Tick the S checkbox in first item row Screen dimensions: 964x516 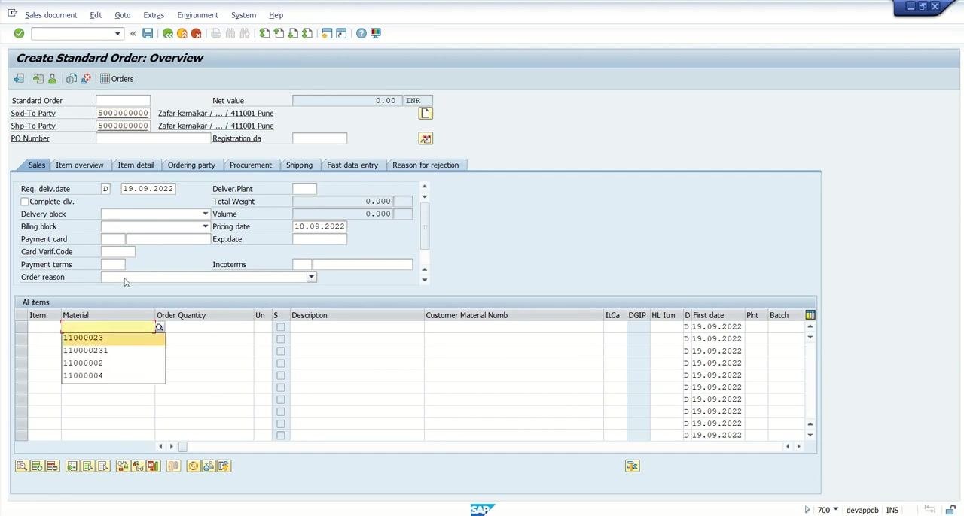point(281,327)
